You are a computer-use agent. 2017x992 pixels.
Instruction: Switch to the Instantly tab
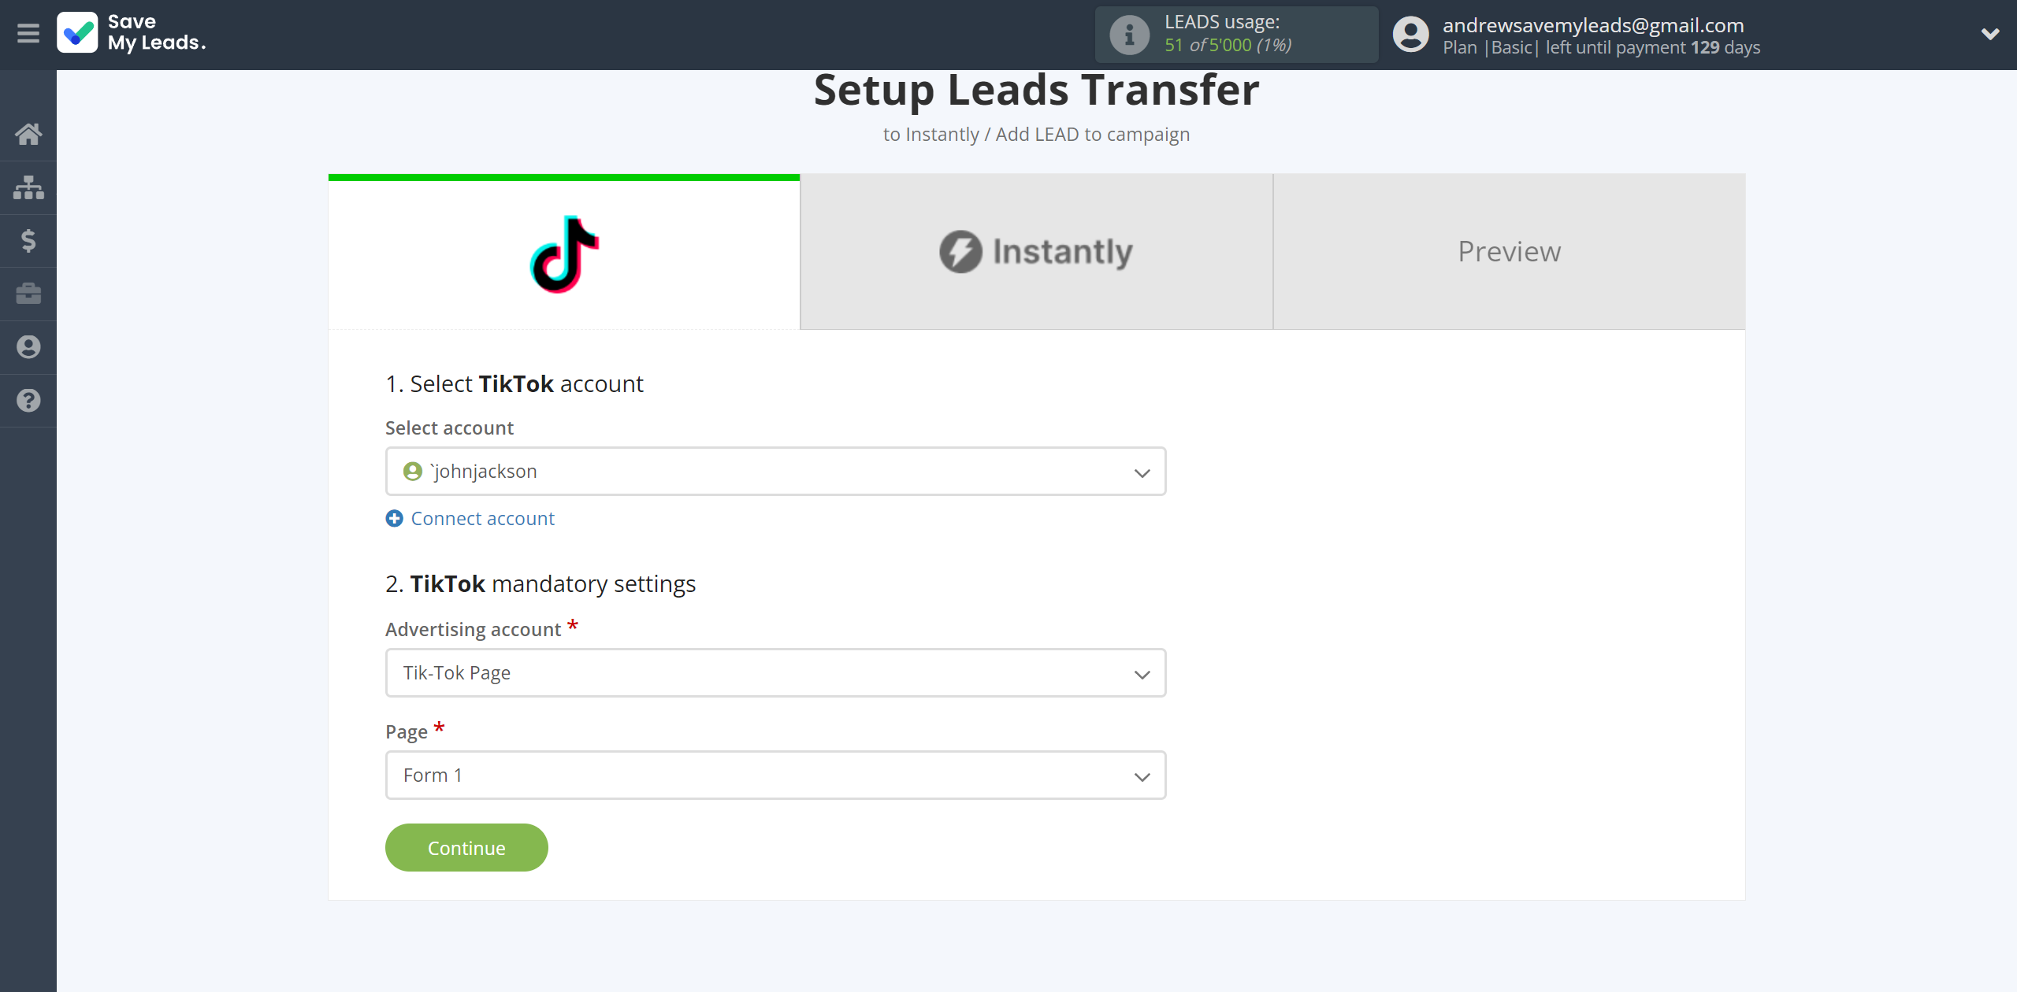coord(1037,250)
